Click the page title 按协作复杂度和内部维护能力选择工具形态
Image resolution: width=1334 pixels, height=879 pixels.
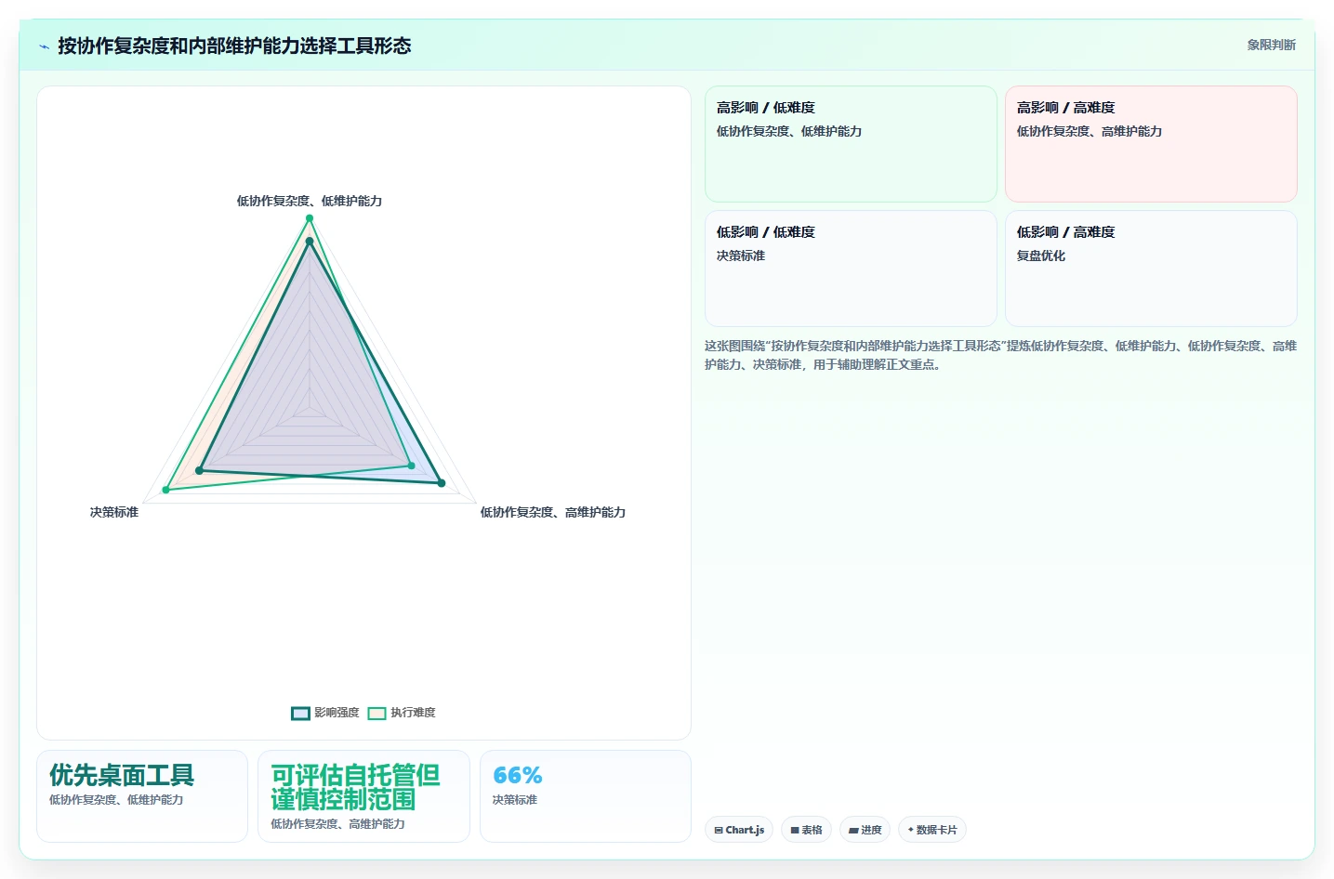tap(234, 46)
